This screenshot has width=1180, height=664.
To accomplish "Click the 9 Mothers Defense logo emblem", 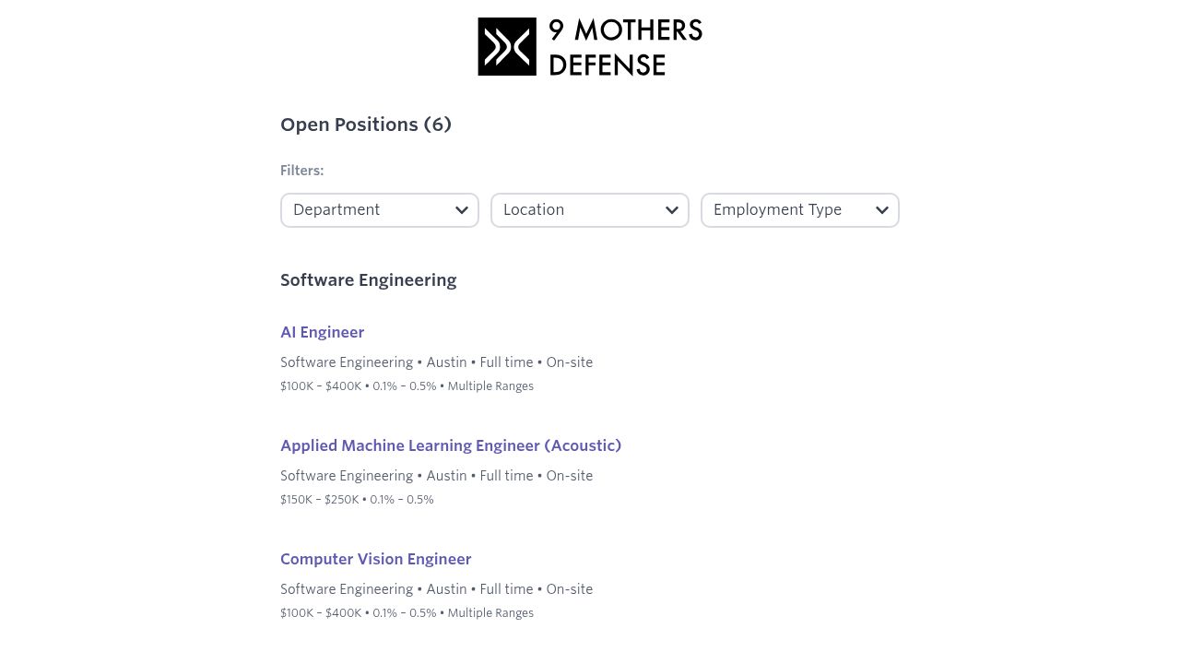I will pyautogui.click(x=507, y=46).
